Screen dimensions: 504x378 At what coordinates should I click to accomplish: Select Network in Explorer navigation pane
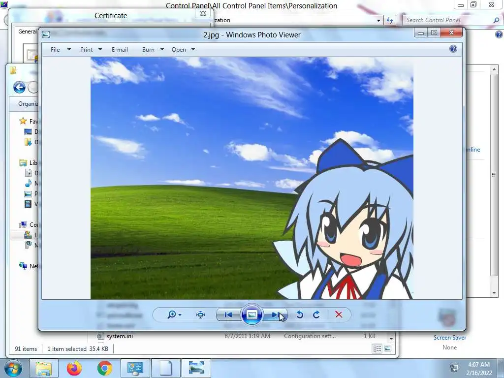point(28,266)
